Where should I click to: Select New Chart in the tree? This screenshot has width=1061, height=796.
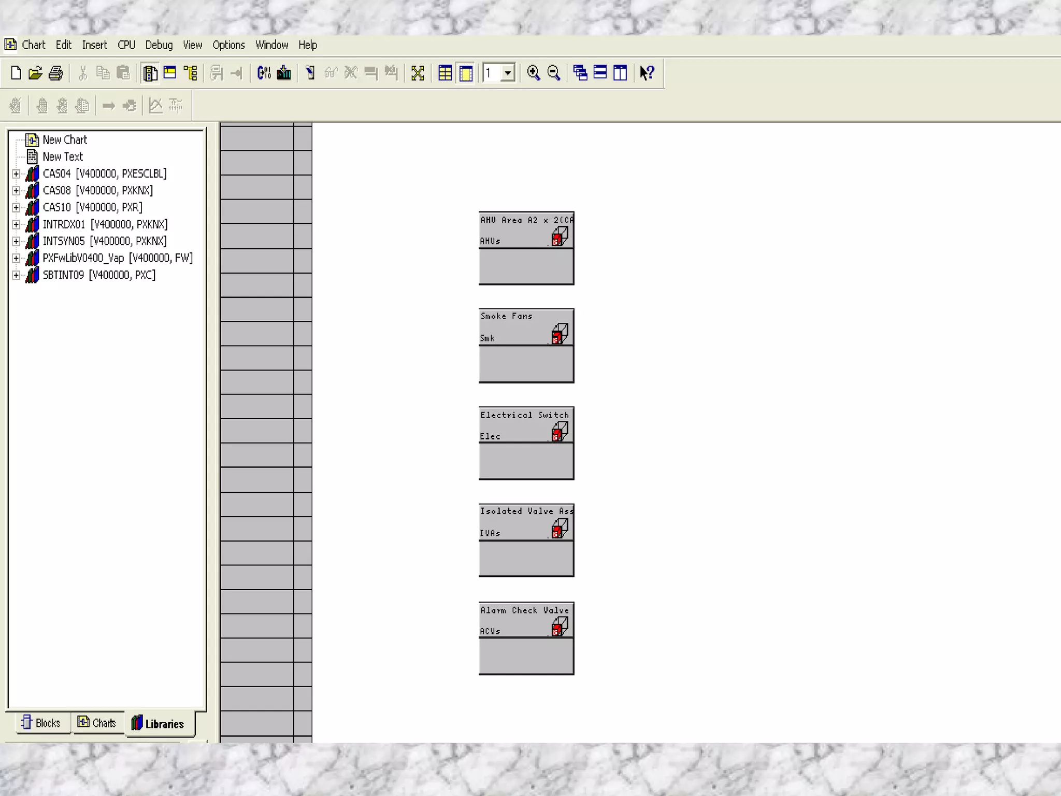tap(64, 140)
